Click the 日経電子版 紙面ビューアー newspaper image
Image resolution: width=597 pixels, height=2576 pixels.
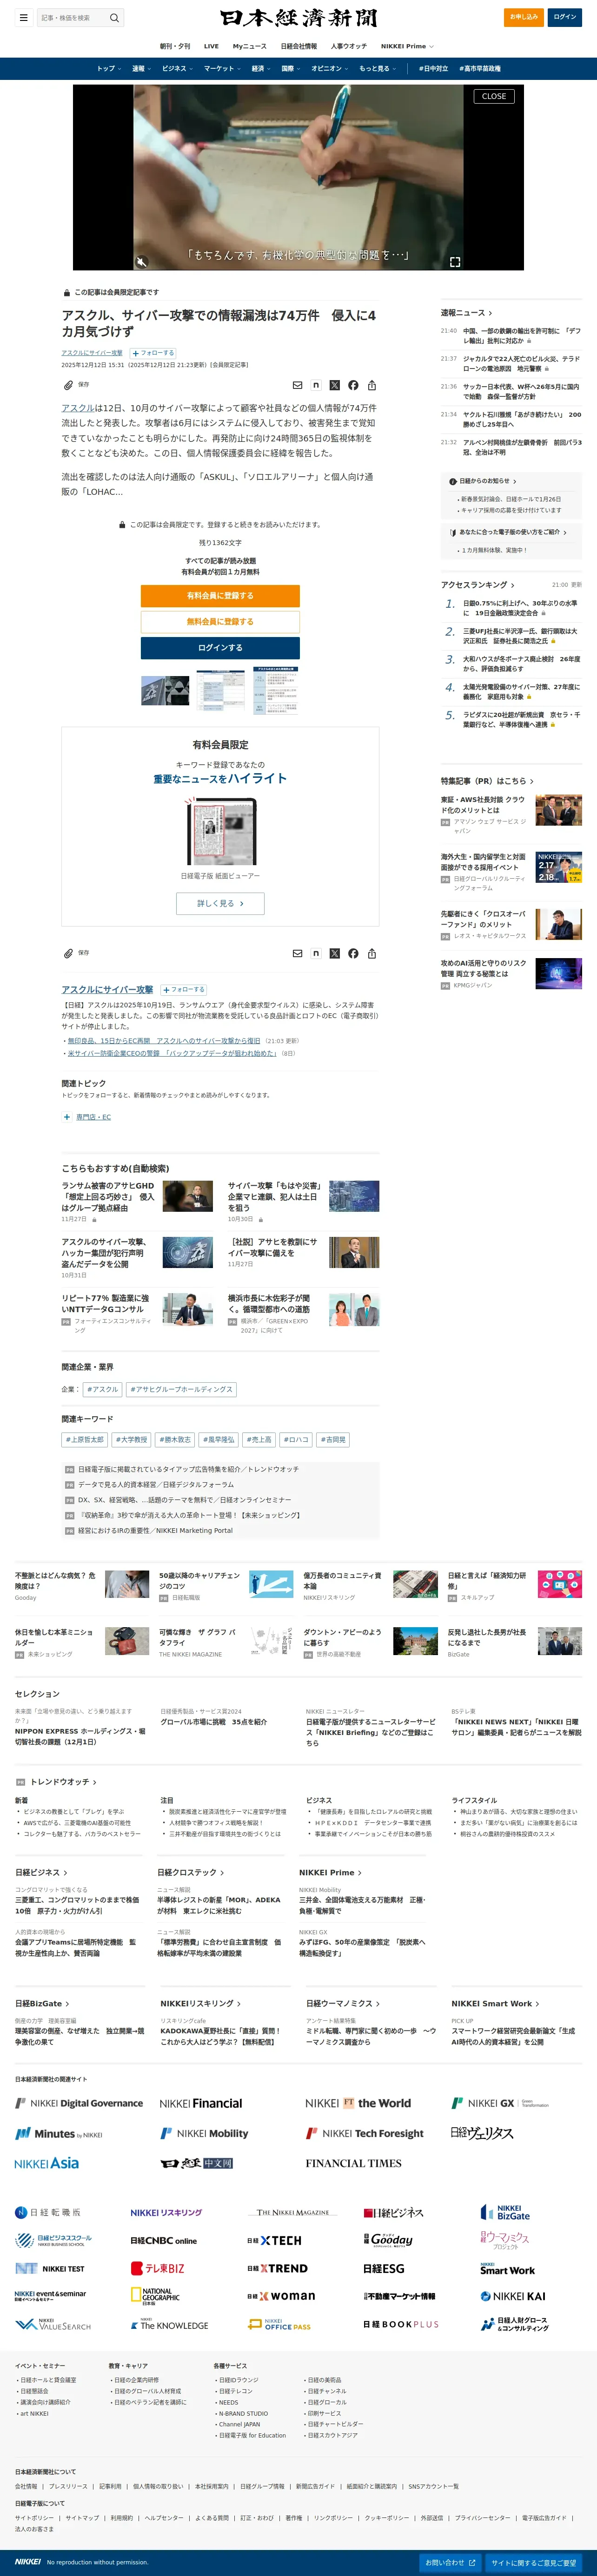click(220, 831)
